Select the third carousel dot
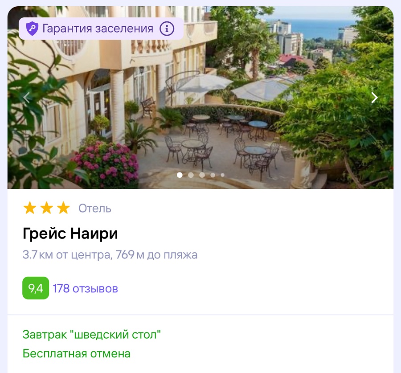Image resolution: width=401 pixels, height=373 pixels. pos(202,175)
